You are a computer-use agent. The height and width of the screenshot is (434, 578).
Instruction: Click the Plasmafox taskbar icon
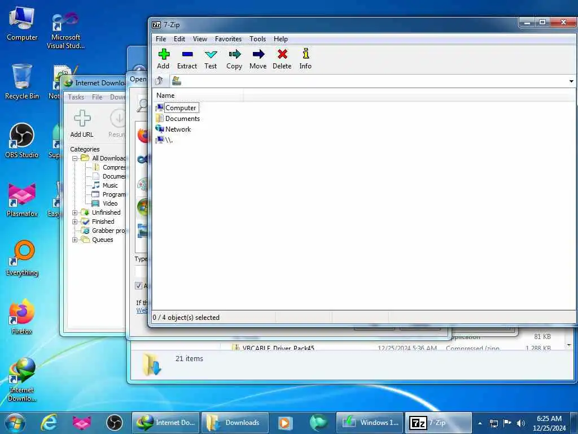click(82, 423)
